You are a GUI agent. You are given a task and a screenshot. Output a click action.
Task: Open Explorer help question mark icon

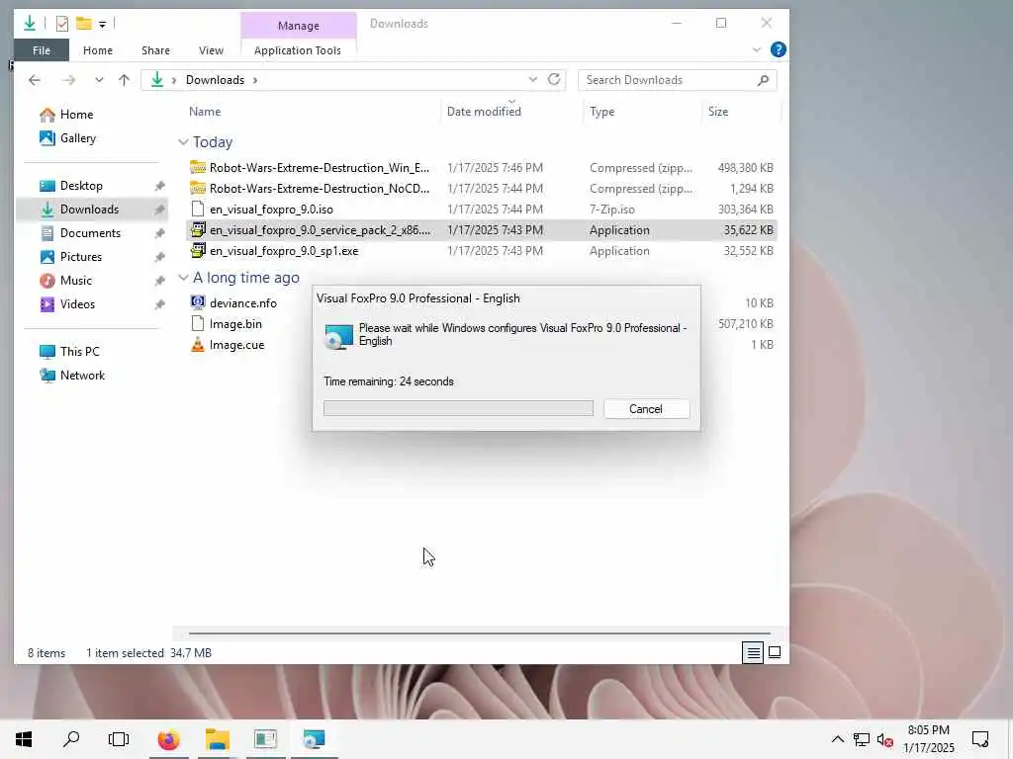[779, 49]
